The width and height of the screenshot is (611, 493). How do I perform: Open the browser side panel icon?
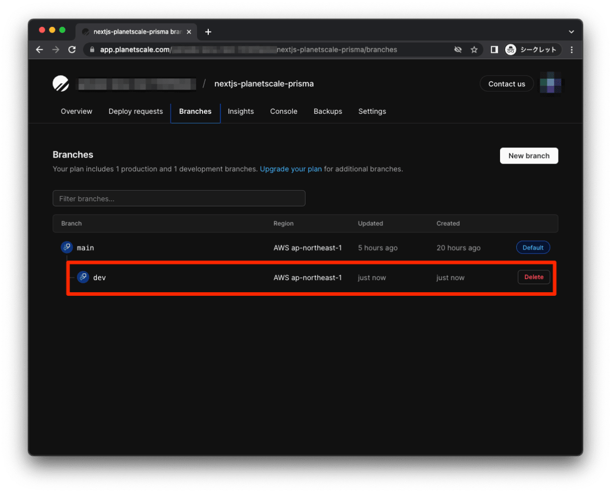coord(494,50)
